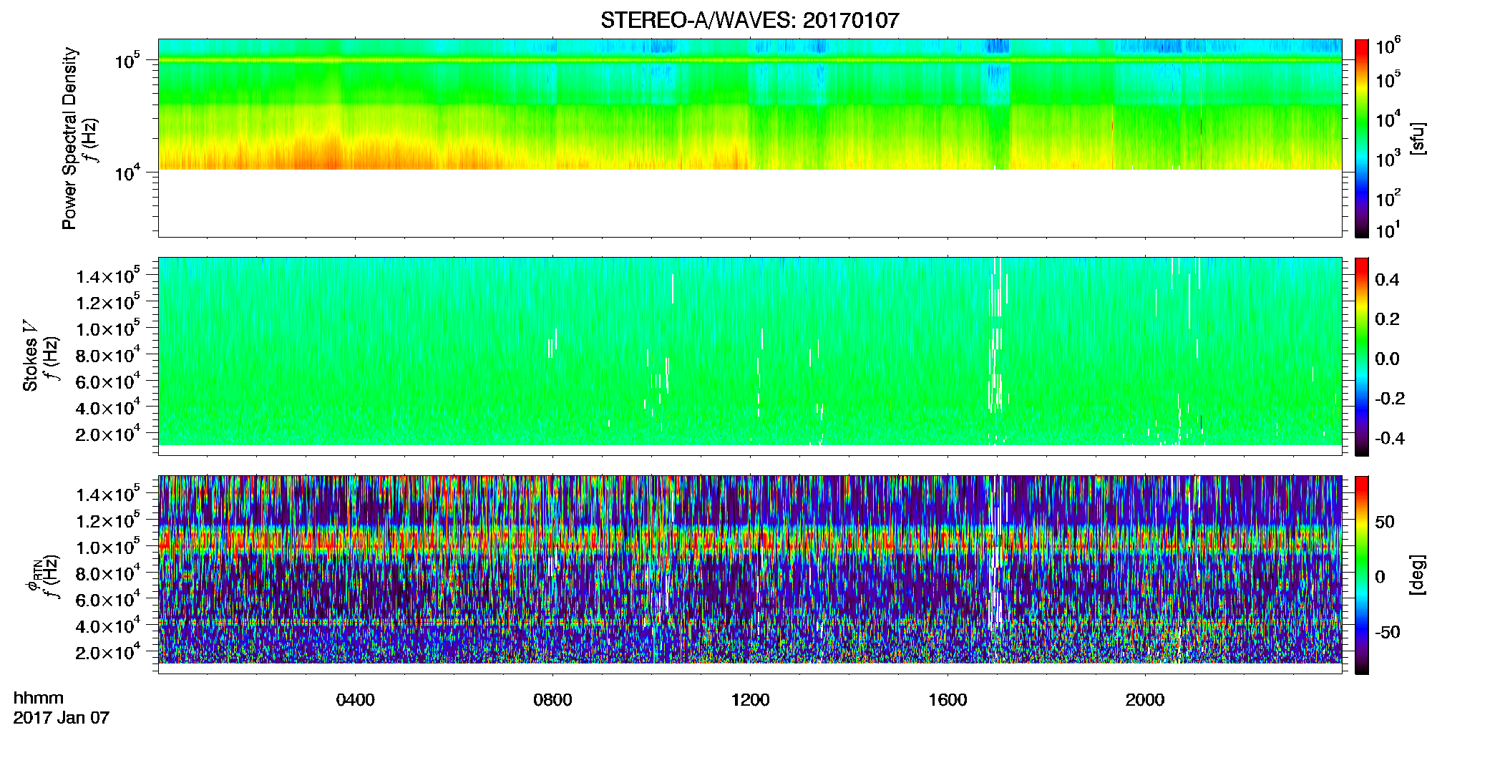Click the [deg] colorbar unit label
The image size is (1500, 773).
[x=1418, y=575]
